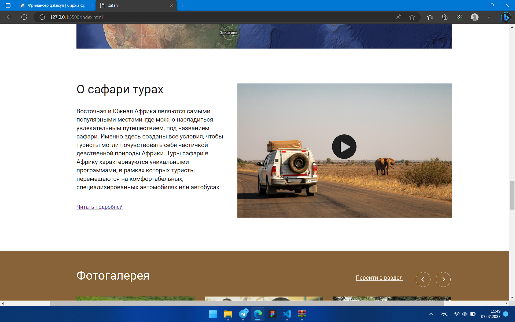Open WinRAR from taskbar
515x322 pixels.
302,314
